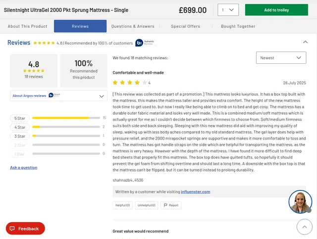Expand About Argos reviews panel

[58, 96]
